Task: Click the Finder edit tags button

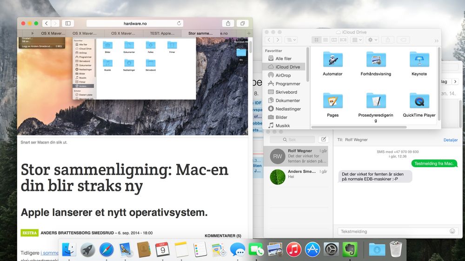Action: click(403, 39)
